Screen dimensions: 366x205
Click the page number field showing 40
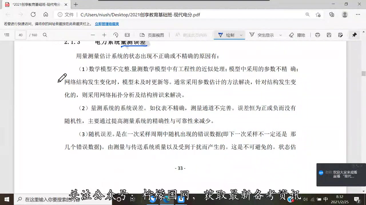pos(21,35)
